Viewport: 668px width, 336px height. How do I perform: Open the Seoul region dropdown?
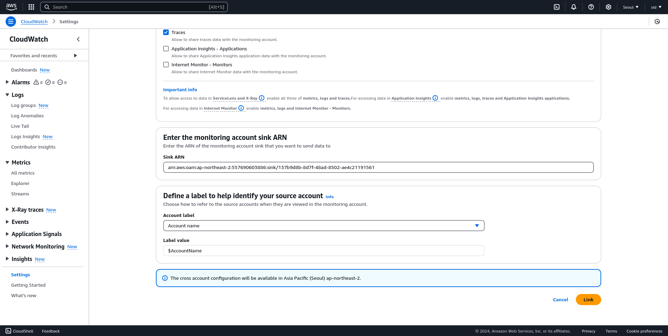(x=630, y=7)
